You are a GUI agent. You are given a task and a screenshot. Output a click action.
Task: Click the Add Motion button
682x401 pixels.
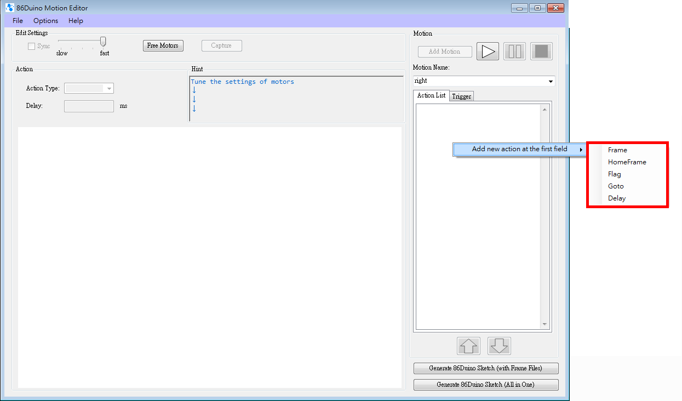pos(444,51)
